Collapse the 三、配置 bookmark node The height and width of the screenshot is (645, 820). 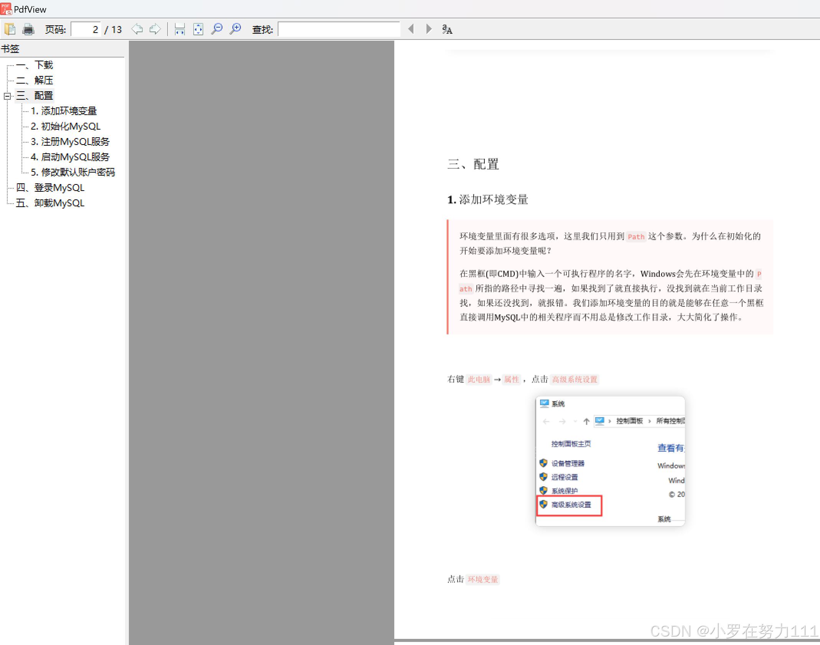(7, 96)
